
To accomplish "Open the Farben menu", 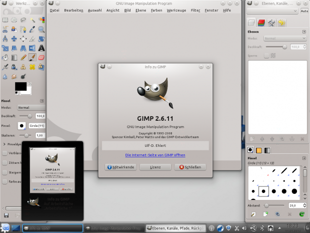I will coord(156,11).
